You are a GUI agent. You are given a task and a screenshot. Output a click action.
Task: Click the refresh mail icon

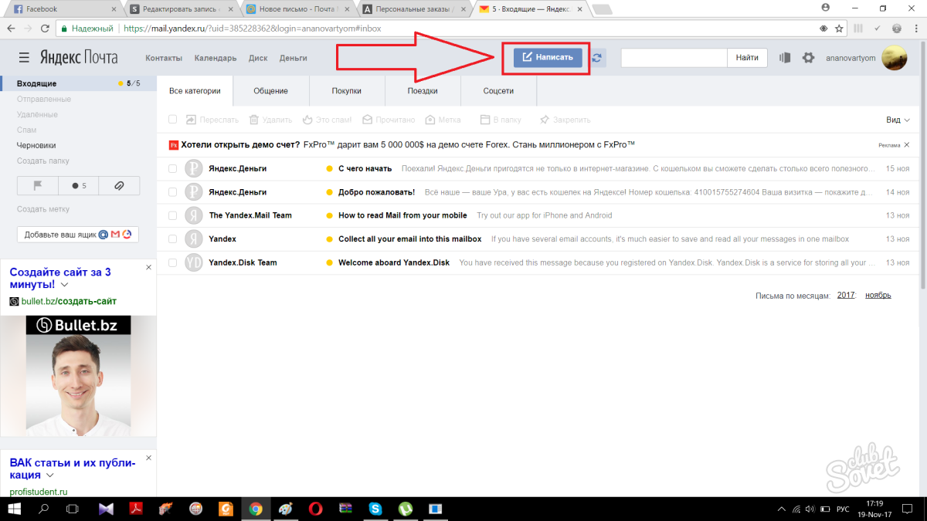point(599,58)
